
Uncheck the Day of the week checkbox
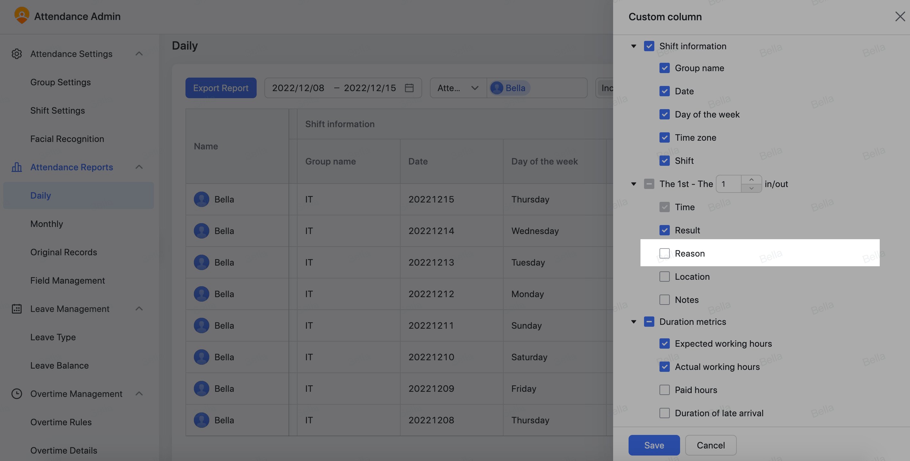(664, 115)
